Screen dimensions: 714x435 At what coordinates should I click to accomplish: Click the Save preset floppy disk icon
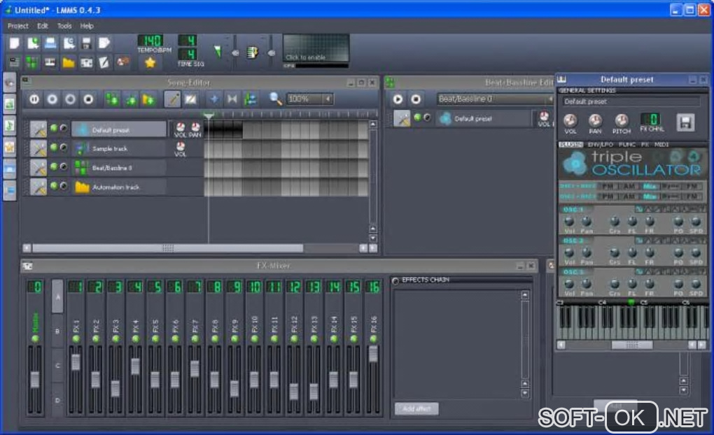685,122
